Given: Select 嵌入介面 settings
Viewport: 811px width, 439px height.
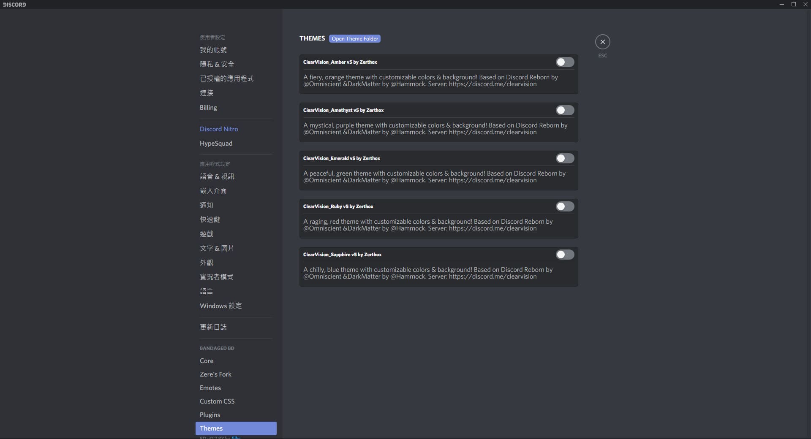Looking at the screenshot, I should (236, 191).
